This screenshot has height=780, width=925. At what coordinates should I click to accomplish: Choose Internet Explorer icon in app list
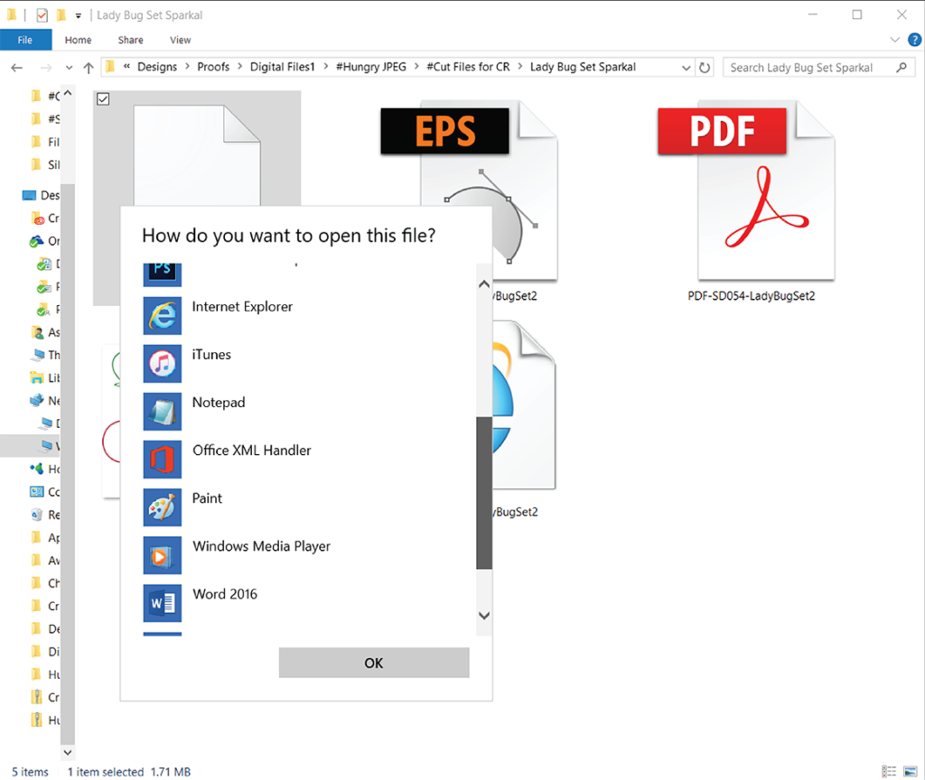click(163, 315)
